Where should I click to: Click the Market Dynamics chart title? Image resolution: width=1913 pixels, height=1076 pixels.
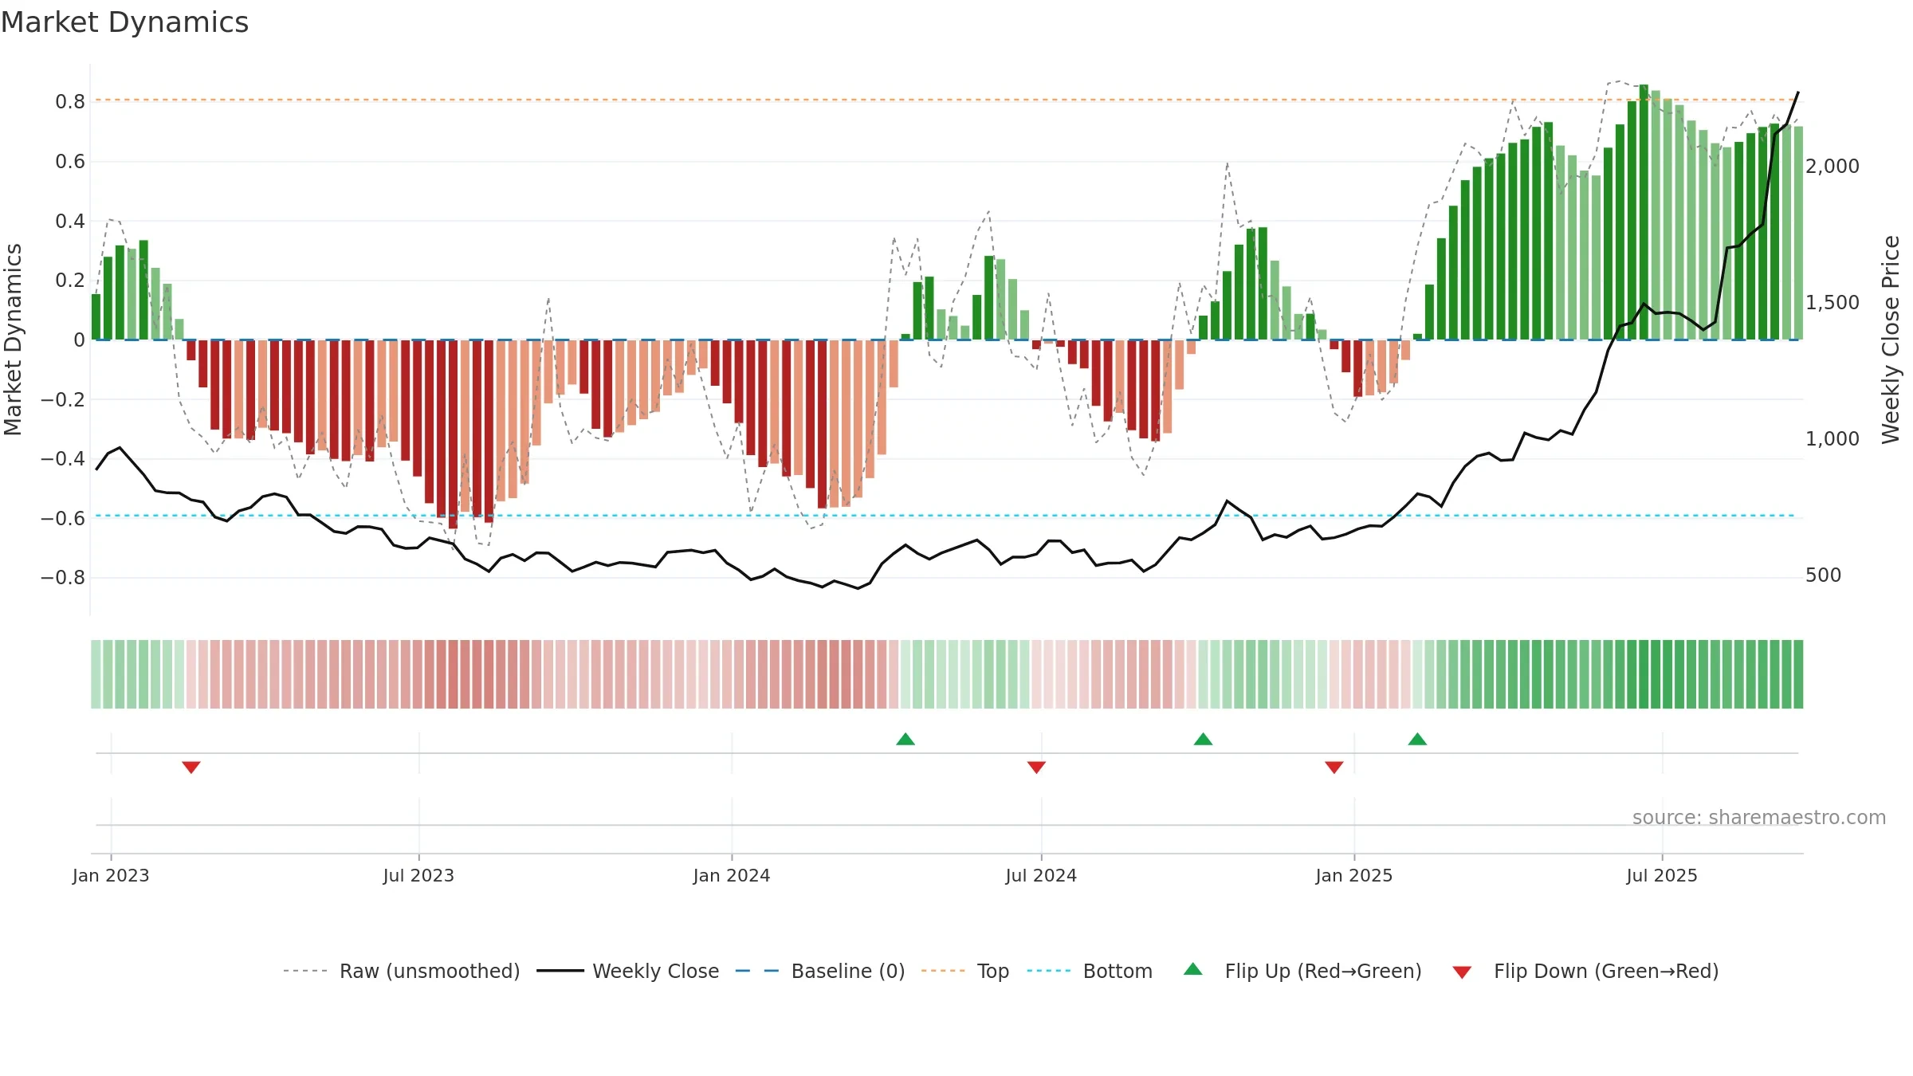pyautogui.click(x=124, y=22)
